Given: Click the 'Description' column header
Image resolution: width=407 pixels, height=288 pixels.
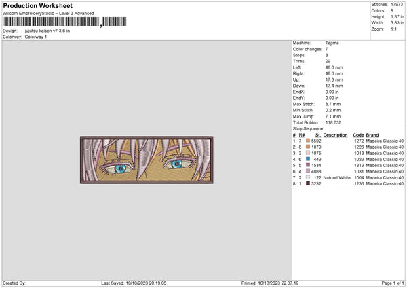Looking at the screenshot, I should (x=335, y=135).
